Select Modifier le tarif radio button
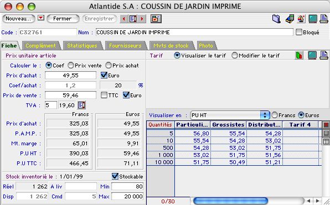Screen dimensions: 330x205 (234, 55)
